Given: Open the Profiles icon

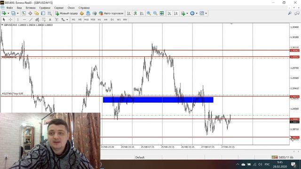Looking at the screenshot, I should click(x=13, y=13).
